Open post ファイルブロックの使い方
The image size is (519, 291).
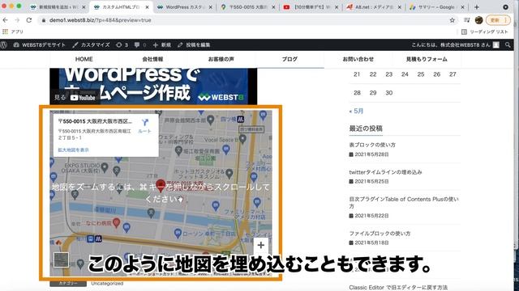(x=380, y=234)
